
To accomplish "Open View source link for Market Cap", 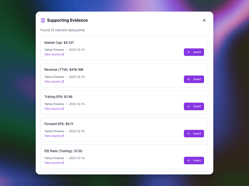I will point(53,55).
